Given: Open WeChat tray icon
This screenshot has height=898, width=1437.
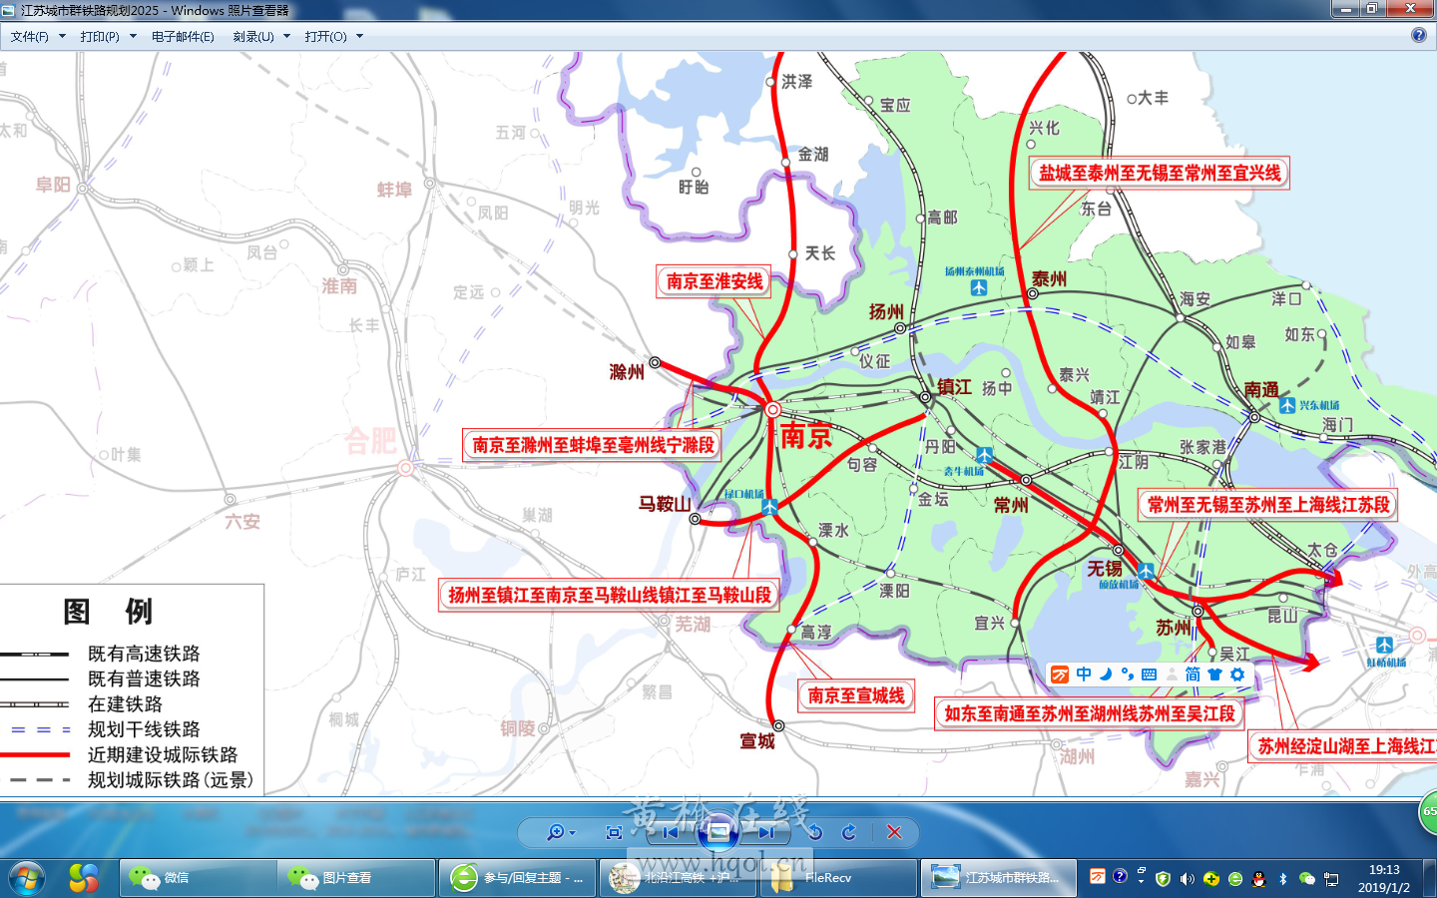Looking at the screenshot, I should click(1306, 878).
